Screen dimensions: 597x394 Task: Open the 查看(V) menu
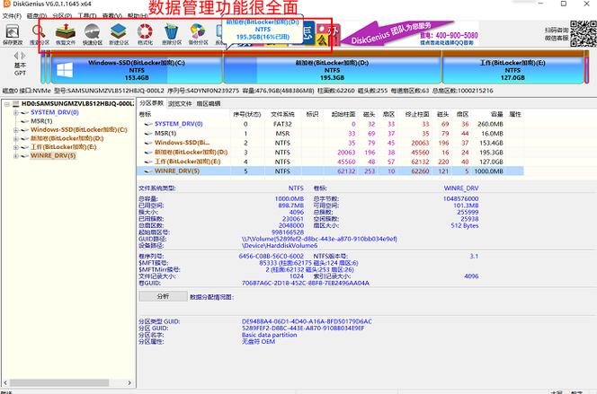[112, 16]
